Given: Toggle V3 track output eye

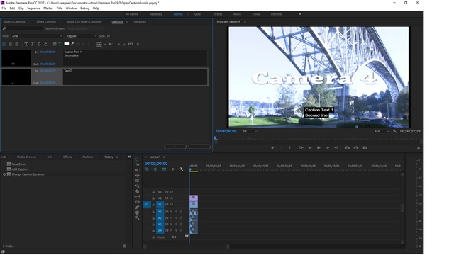Looking at the screenshot, I should [x=172, y=192].
